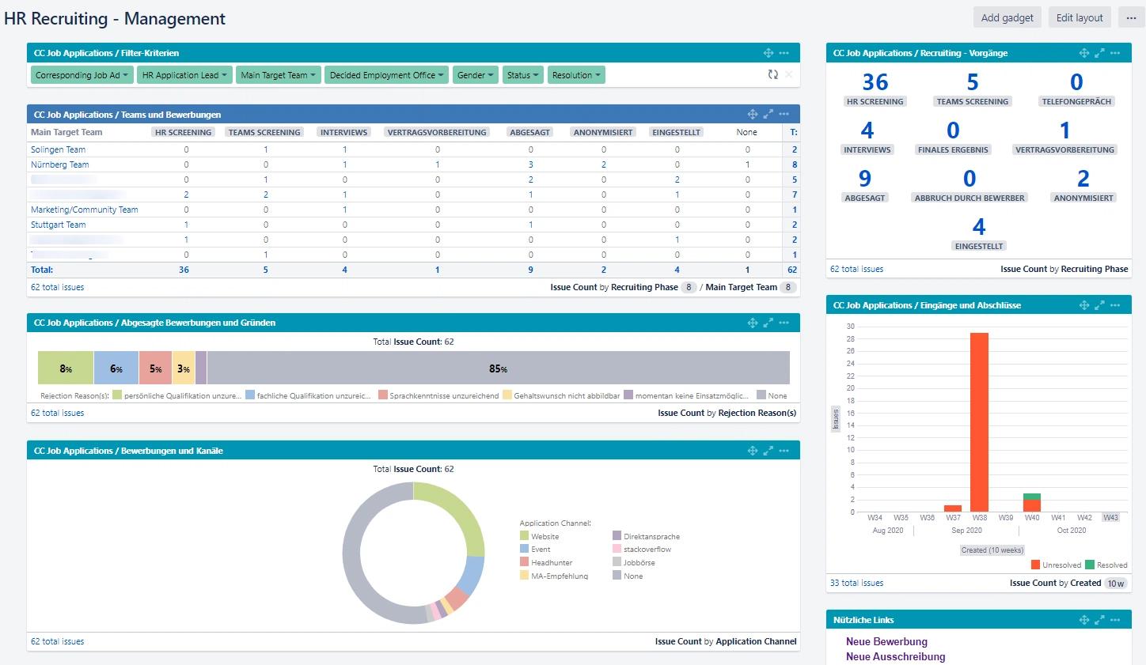Open the Neue Bewerbung link
Image resolution: width=1146 pixels, height=665 pixels.
click(x=886, y=642)
